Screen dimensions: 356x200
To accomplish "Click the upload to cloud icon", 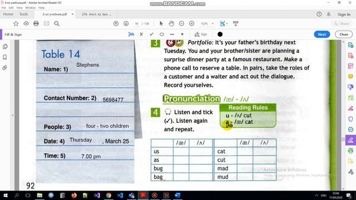I will click(26, 23).
